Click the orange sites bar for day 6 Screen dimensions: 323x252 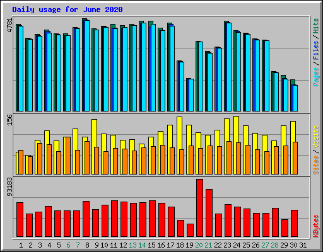(68, 156)
